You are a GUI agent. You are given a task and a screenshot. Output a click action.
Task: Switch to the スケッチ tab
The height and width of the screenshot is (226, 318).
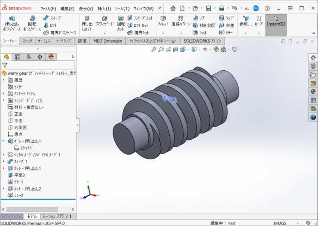click(x=27, y=41)
